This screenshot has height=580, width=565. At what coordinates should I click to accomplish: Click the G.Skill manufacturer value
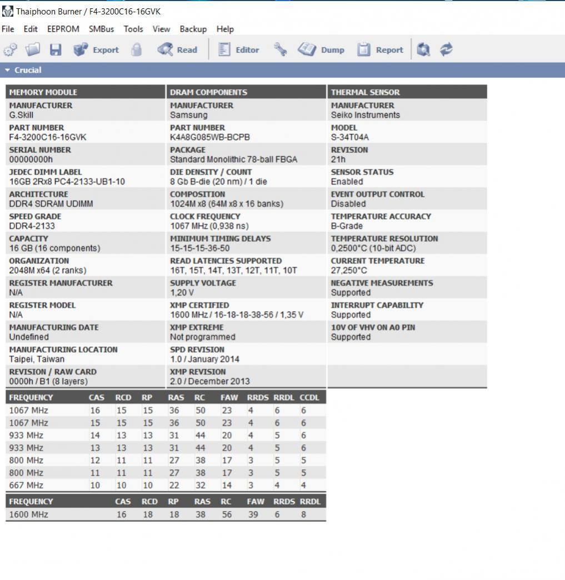coord(21,115)
